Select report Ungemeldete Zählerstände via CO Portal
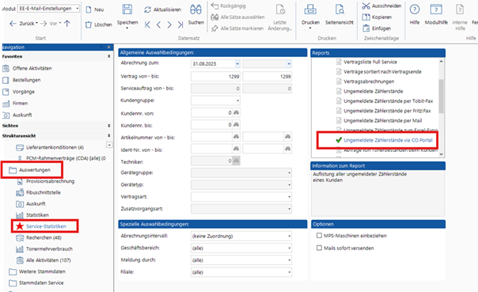478x292 pixels. 388,140
